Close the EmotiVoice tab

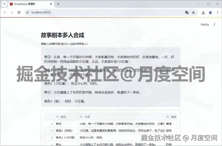pyautogui.click(x=51, y=4)
